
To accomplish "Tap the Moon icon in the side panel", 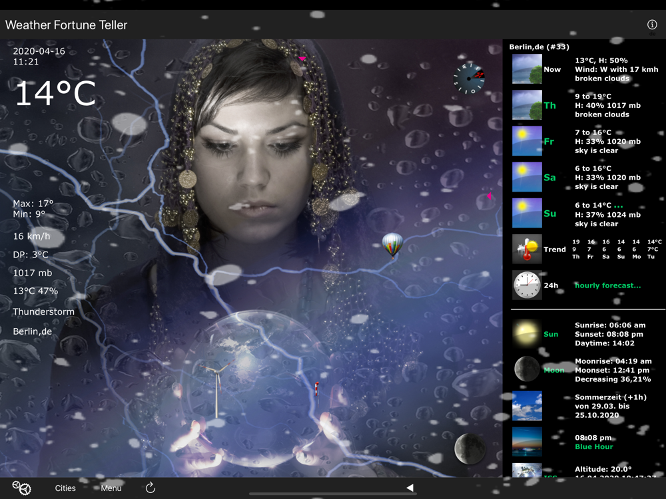I will [x=527, y=369].
